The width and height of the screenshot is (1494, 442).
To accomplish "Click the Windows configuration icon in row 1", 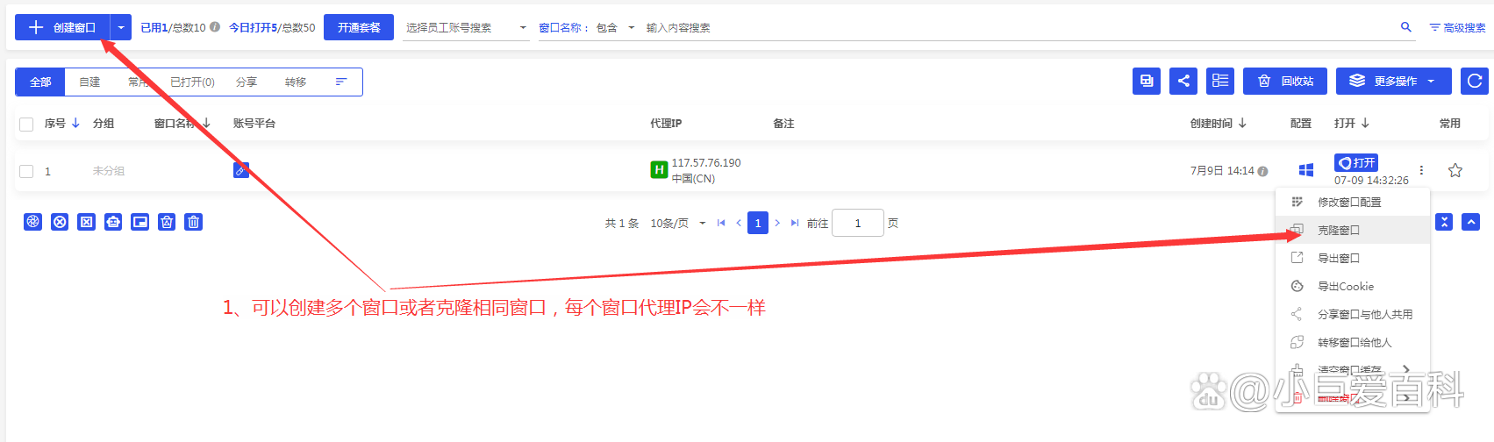I will point(1305,170).
